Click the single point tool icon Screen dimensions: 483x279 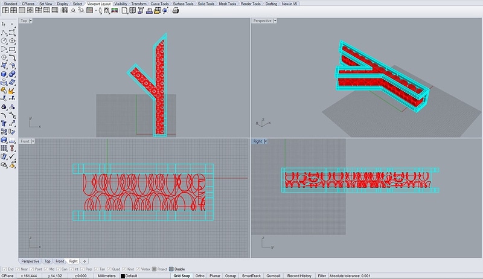12,24
